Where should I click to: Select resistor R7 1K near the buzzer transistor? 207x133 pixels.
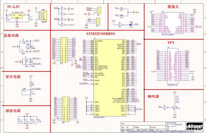[x=166, y=107]
